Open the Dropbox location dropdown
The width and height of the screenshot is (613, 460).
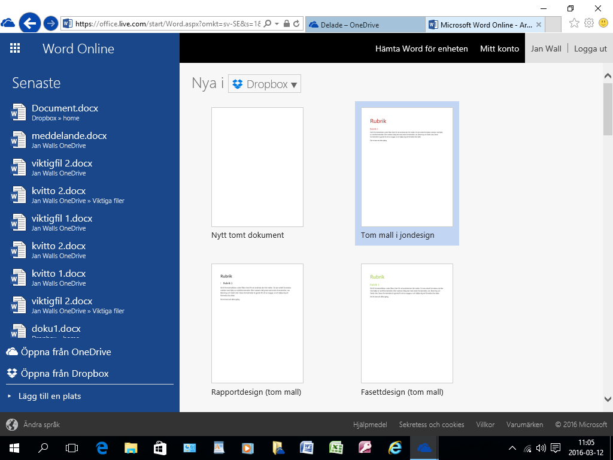point(265,84)
